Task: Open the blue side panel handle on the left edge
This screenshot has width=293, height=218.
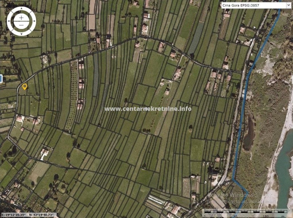Action: (1, 79)
